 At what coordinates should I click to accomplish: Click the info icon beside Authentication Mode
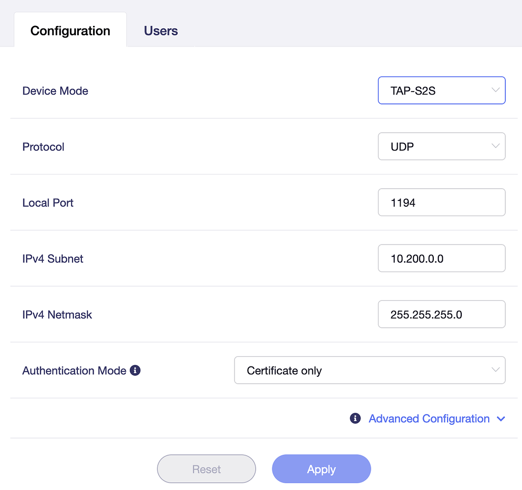click(x=135, y=371)
